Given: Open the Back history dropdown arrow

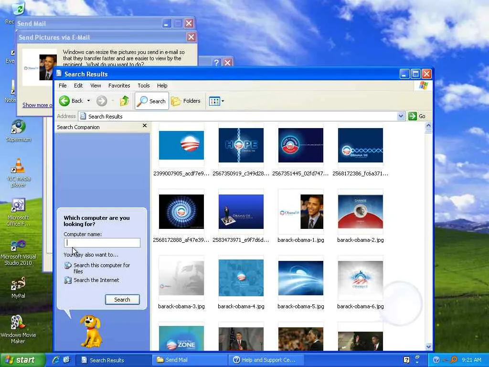Looking at the screenshot, I should [x=88, y=101].
